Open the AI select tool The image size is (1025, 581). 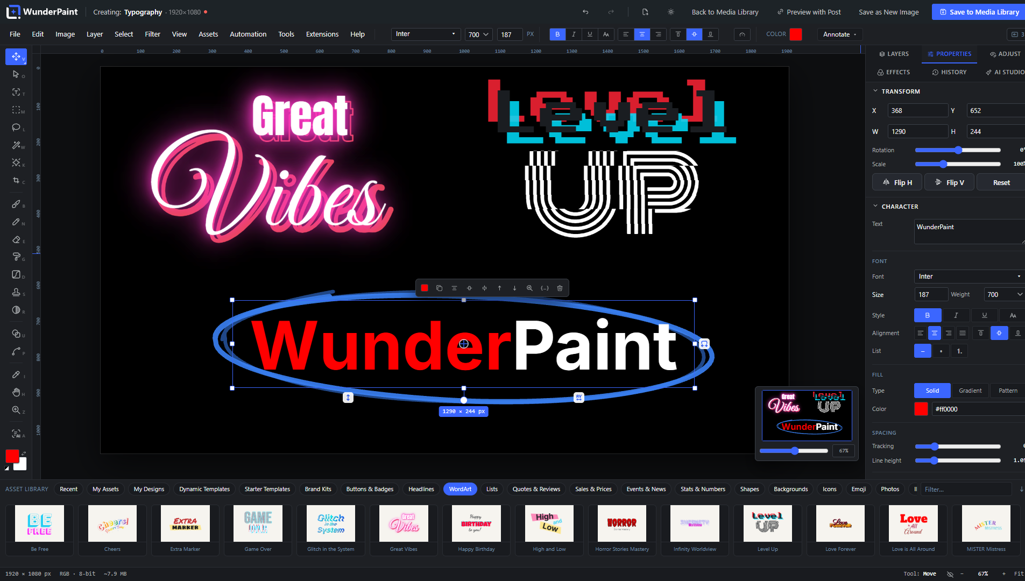tap(16, 434)
